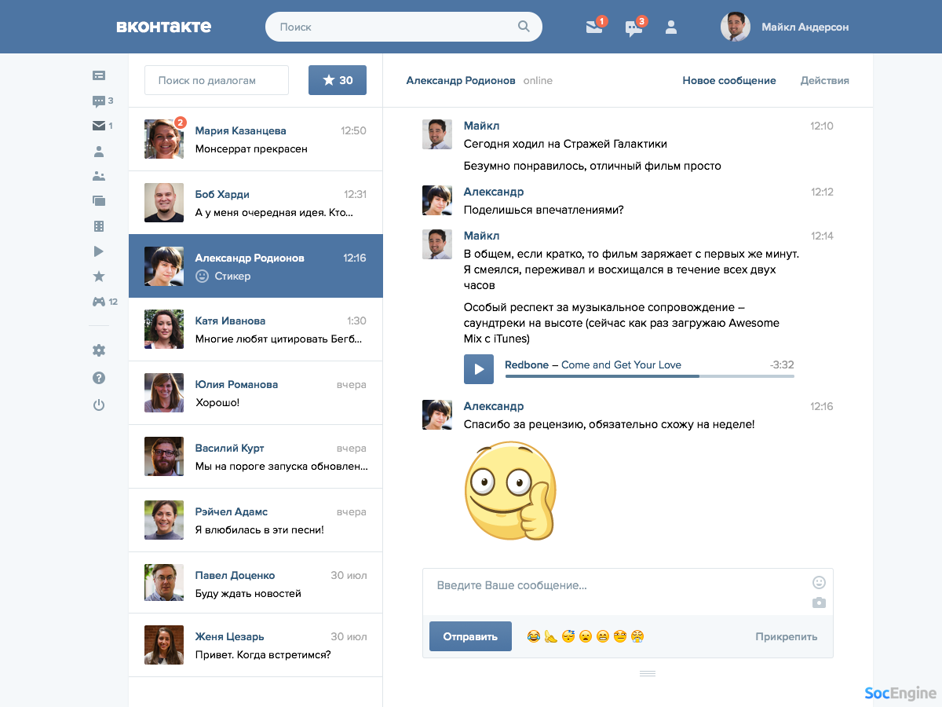Screen dimensions: 942x707
Task: Click the header chat bubble notifications icon
Action: (633, 28)
